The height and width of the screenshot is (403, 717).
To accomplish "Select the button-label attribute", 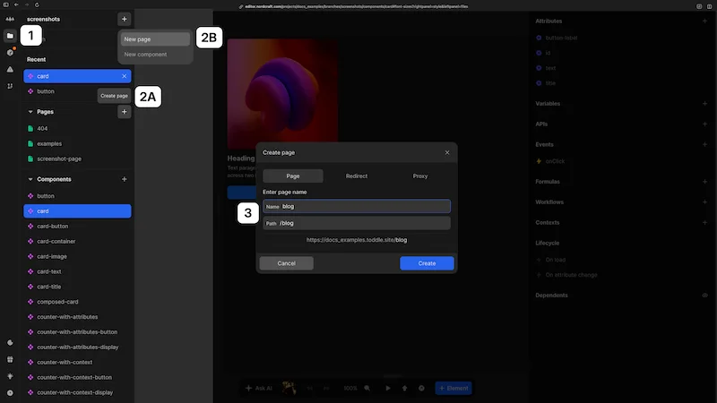I will point(561,38).
